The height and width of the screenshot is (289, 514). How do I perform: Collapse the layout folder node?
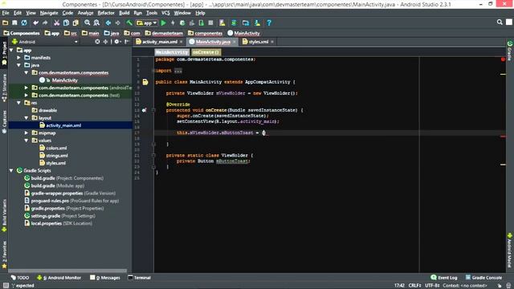pos(27,118)
